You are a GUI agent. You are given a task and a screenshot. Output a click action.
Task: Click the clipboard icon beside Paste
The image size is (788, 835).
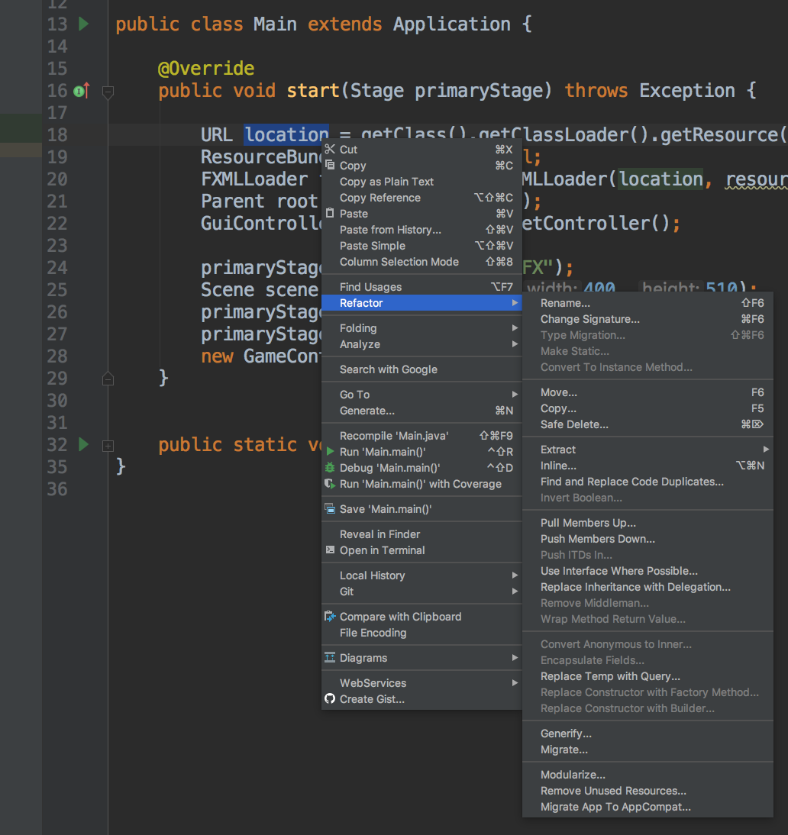(331, 213)
